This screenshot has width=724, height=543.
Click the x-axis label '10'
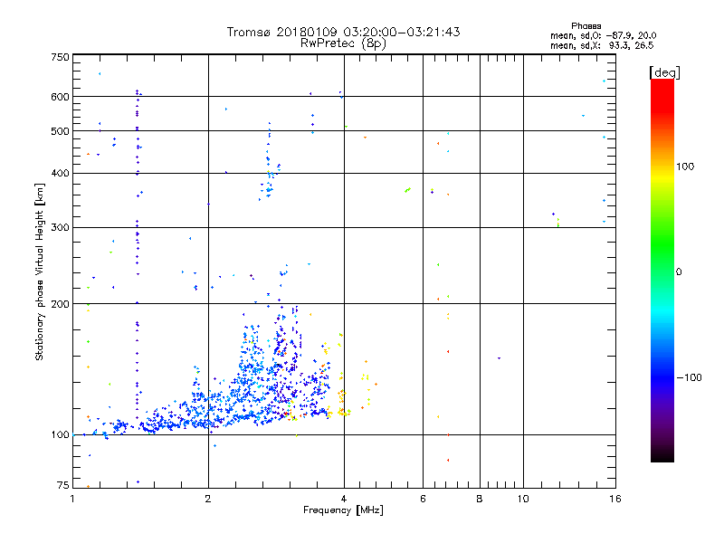pos(523,499)
